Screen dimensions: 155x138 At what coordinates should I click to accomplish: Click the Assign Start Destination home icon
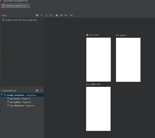[x=57, y=15]
